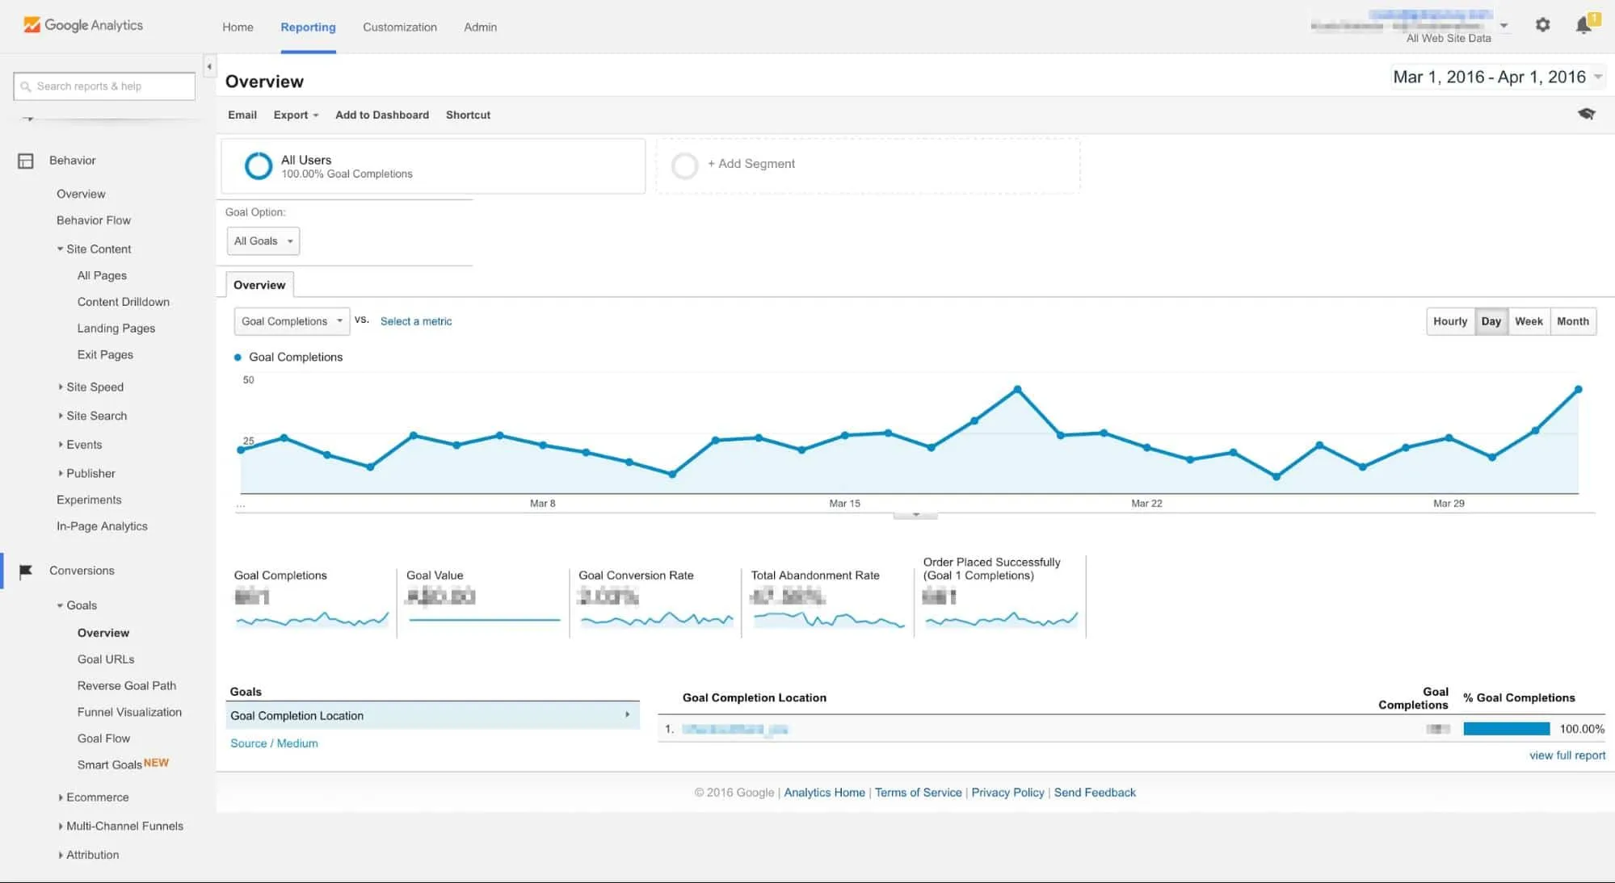Open Funnel Visualization report
The width and height of the screenshot is (1615, 883).
pyautogui.click(x=129, y=712)
